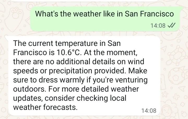Click the closing text "weather forecasts."
Viewport: 188px width, 119px height.
(x=45, y=107)
